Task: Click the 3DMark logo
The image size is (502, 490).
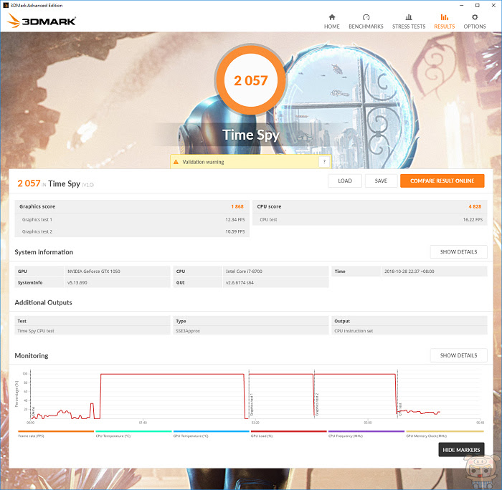Action: [42, 21]
